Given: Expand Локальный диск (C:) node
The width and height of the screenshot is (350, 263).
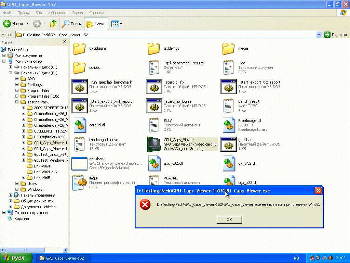Looking at the screenshot, I should (10, 67).
